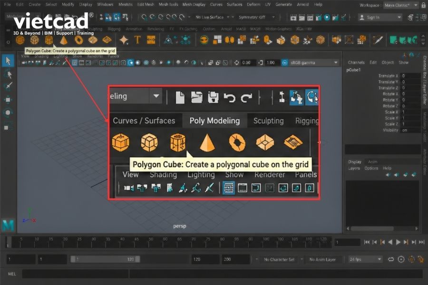Open the sRGB gamma view transform dropdown
The image size is (428, 285).
[x=314, y=63]
